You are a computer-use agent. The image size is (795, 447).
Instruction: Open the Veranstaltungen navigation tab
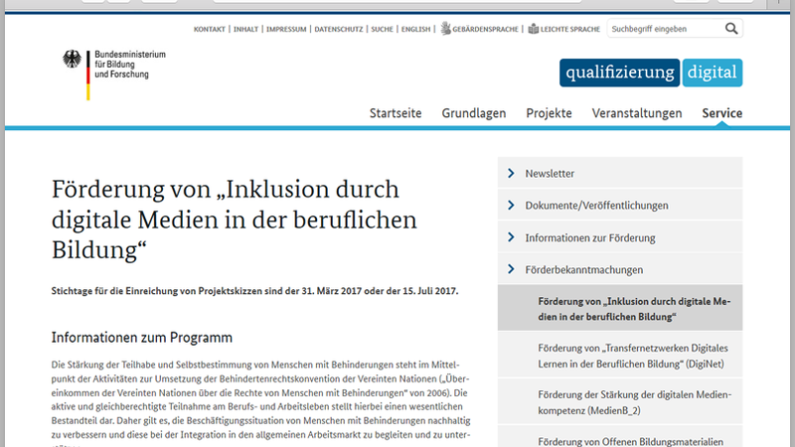click(x=637, y=113)
